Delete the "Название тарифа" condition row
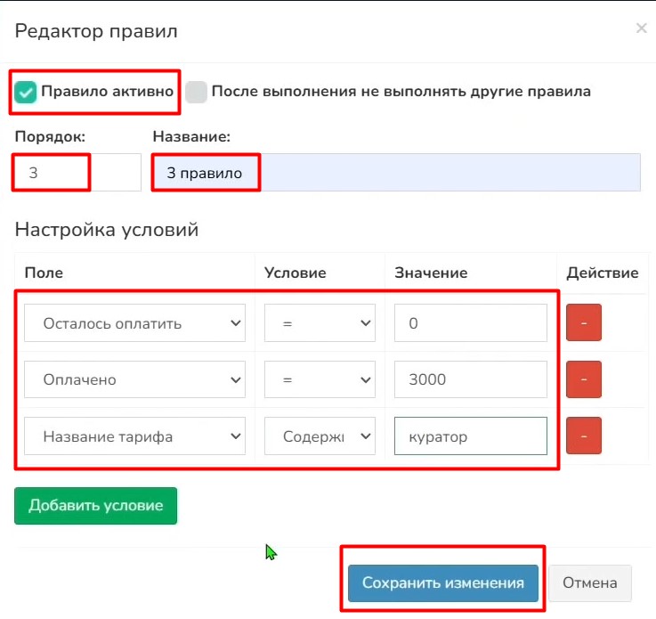Screen dimensions: 656x619 pyautogui.click(x=584, y=436)
